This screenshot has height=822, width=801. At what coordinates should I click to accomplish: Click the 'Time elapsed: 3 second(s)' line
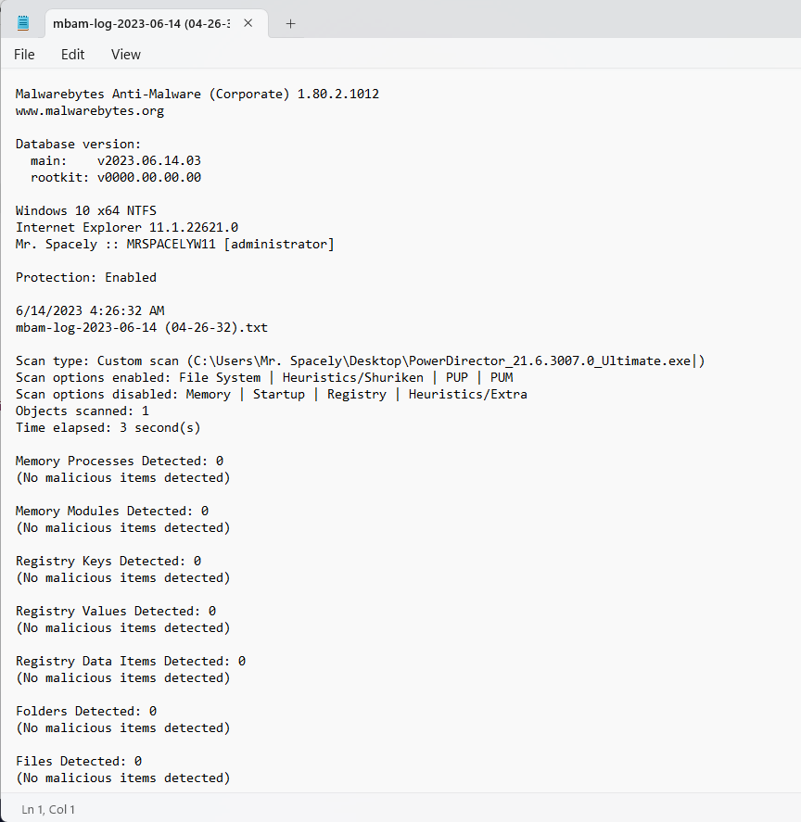pos(108,428)
